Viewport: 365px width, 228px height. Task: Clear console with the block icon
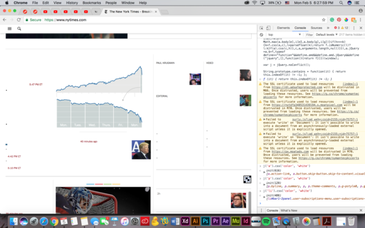261,35
